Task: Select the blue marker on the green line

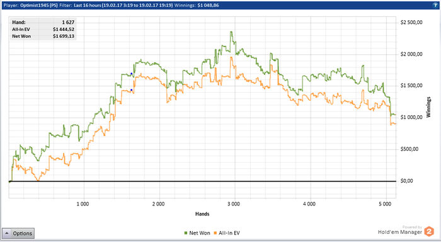Action: (131, 74)
